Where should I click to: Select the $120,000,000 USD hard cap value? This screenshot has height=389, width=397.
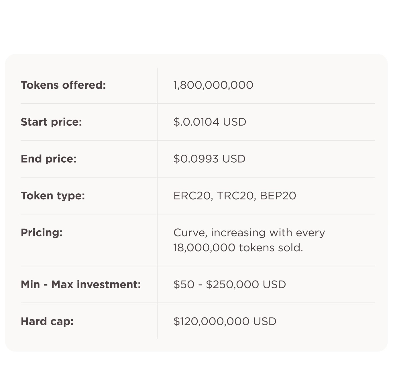(225, 322)
